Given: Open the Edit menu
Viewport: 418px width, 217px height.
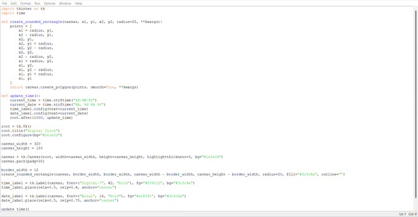Looking at the screenshot, I should tap(14, 4).
